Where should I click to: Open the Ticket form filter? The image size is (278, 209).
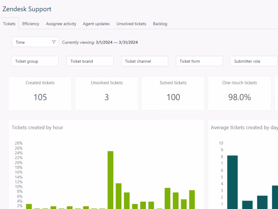[x=199, y=61]
